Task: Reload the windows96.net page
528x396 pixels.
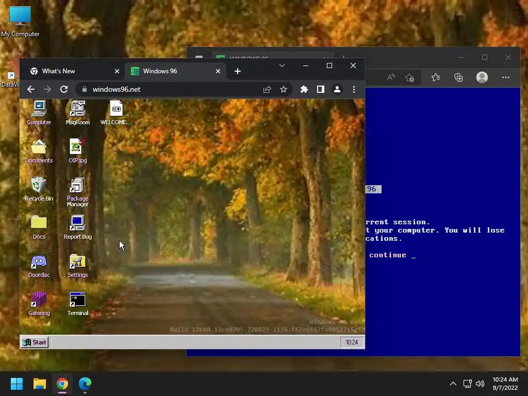Action: [x=64, y=89]
